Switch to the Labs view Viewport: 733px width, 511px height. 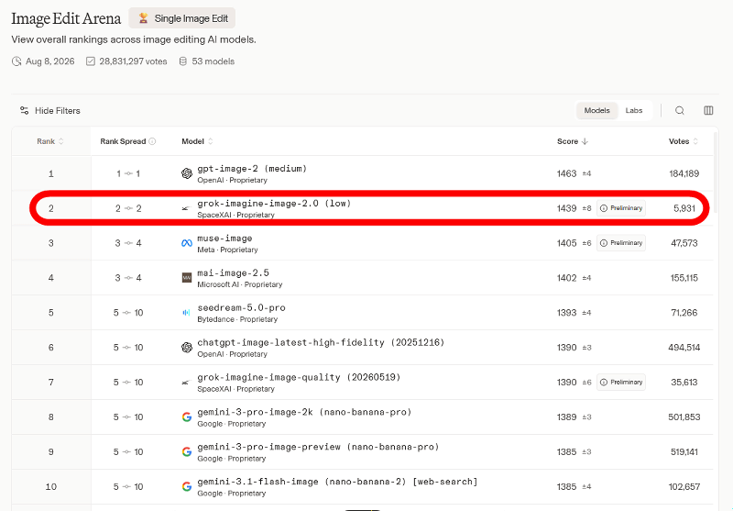tap(634, 110)
